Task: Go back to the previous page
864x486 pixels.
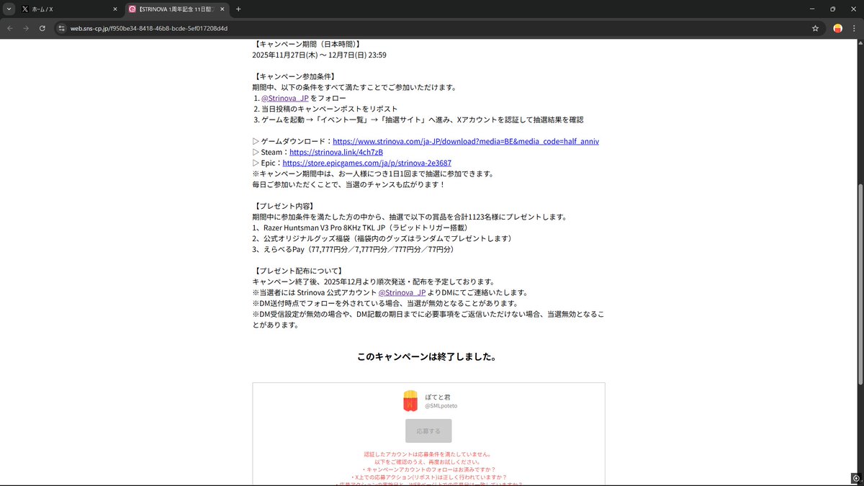Action: pyautogui.click(x=9, y=28)
